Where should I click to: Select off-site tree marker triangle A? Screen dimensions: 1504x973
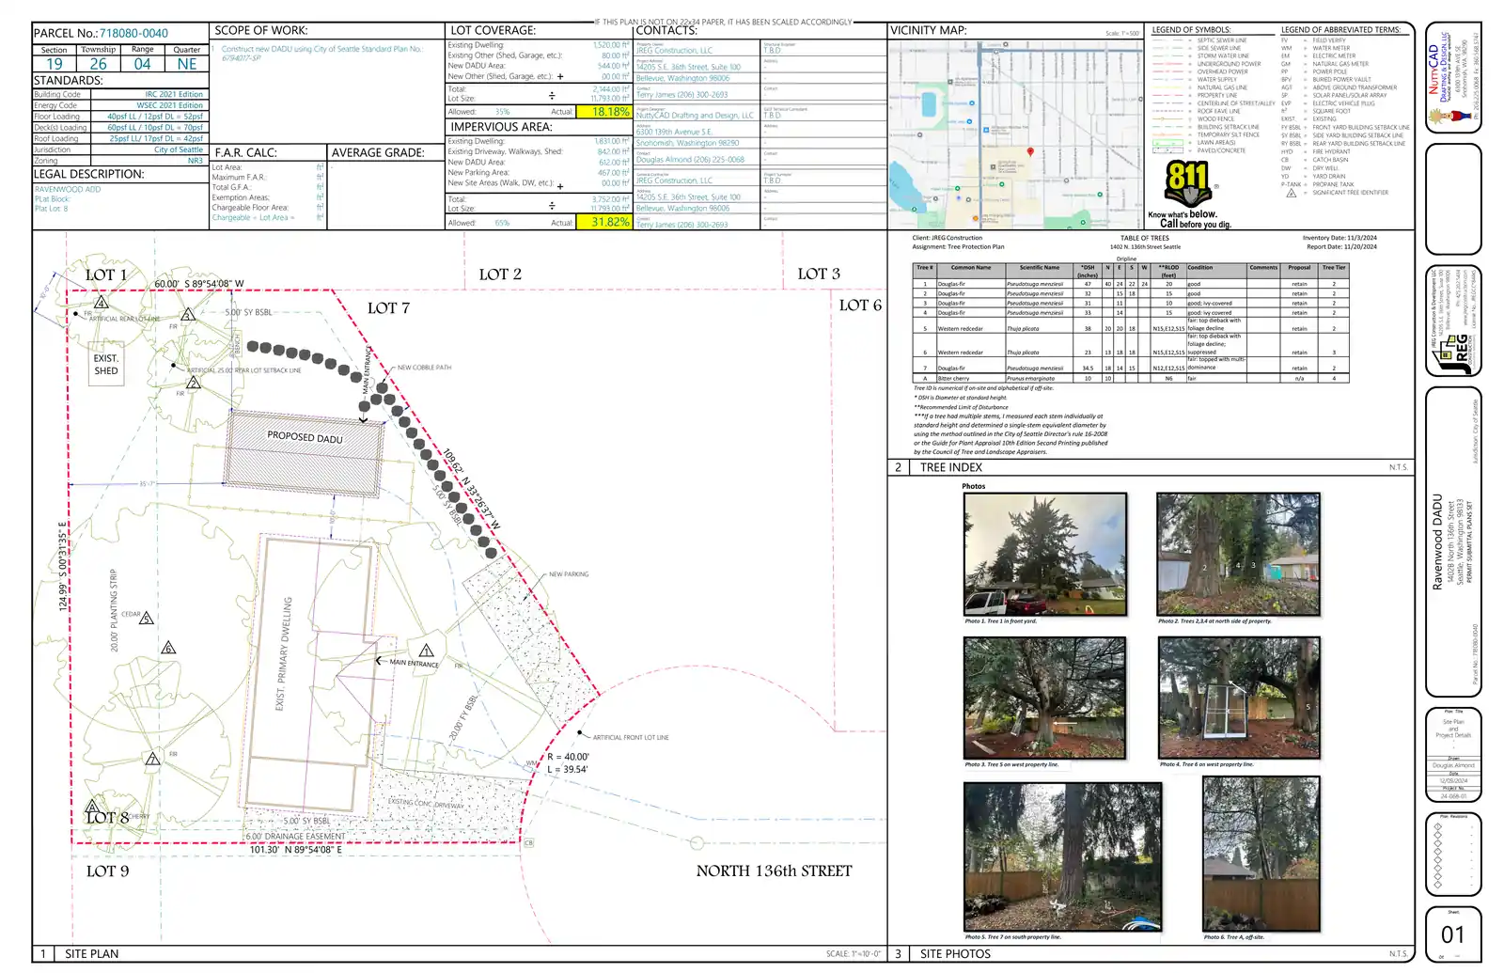pyautogui.click(x=92, y=807)
